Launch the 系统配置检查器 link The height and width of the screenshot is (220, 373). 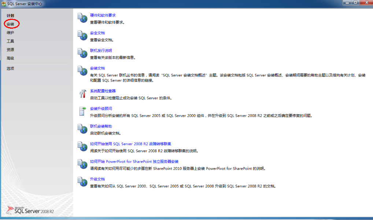click(x=103, y=91)
